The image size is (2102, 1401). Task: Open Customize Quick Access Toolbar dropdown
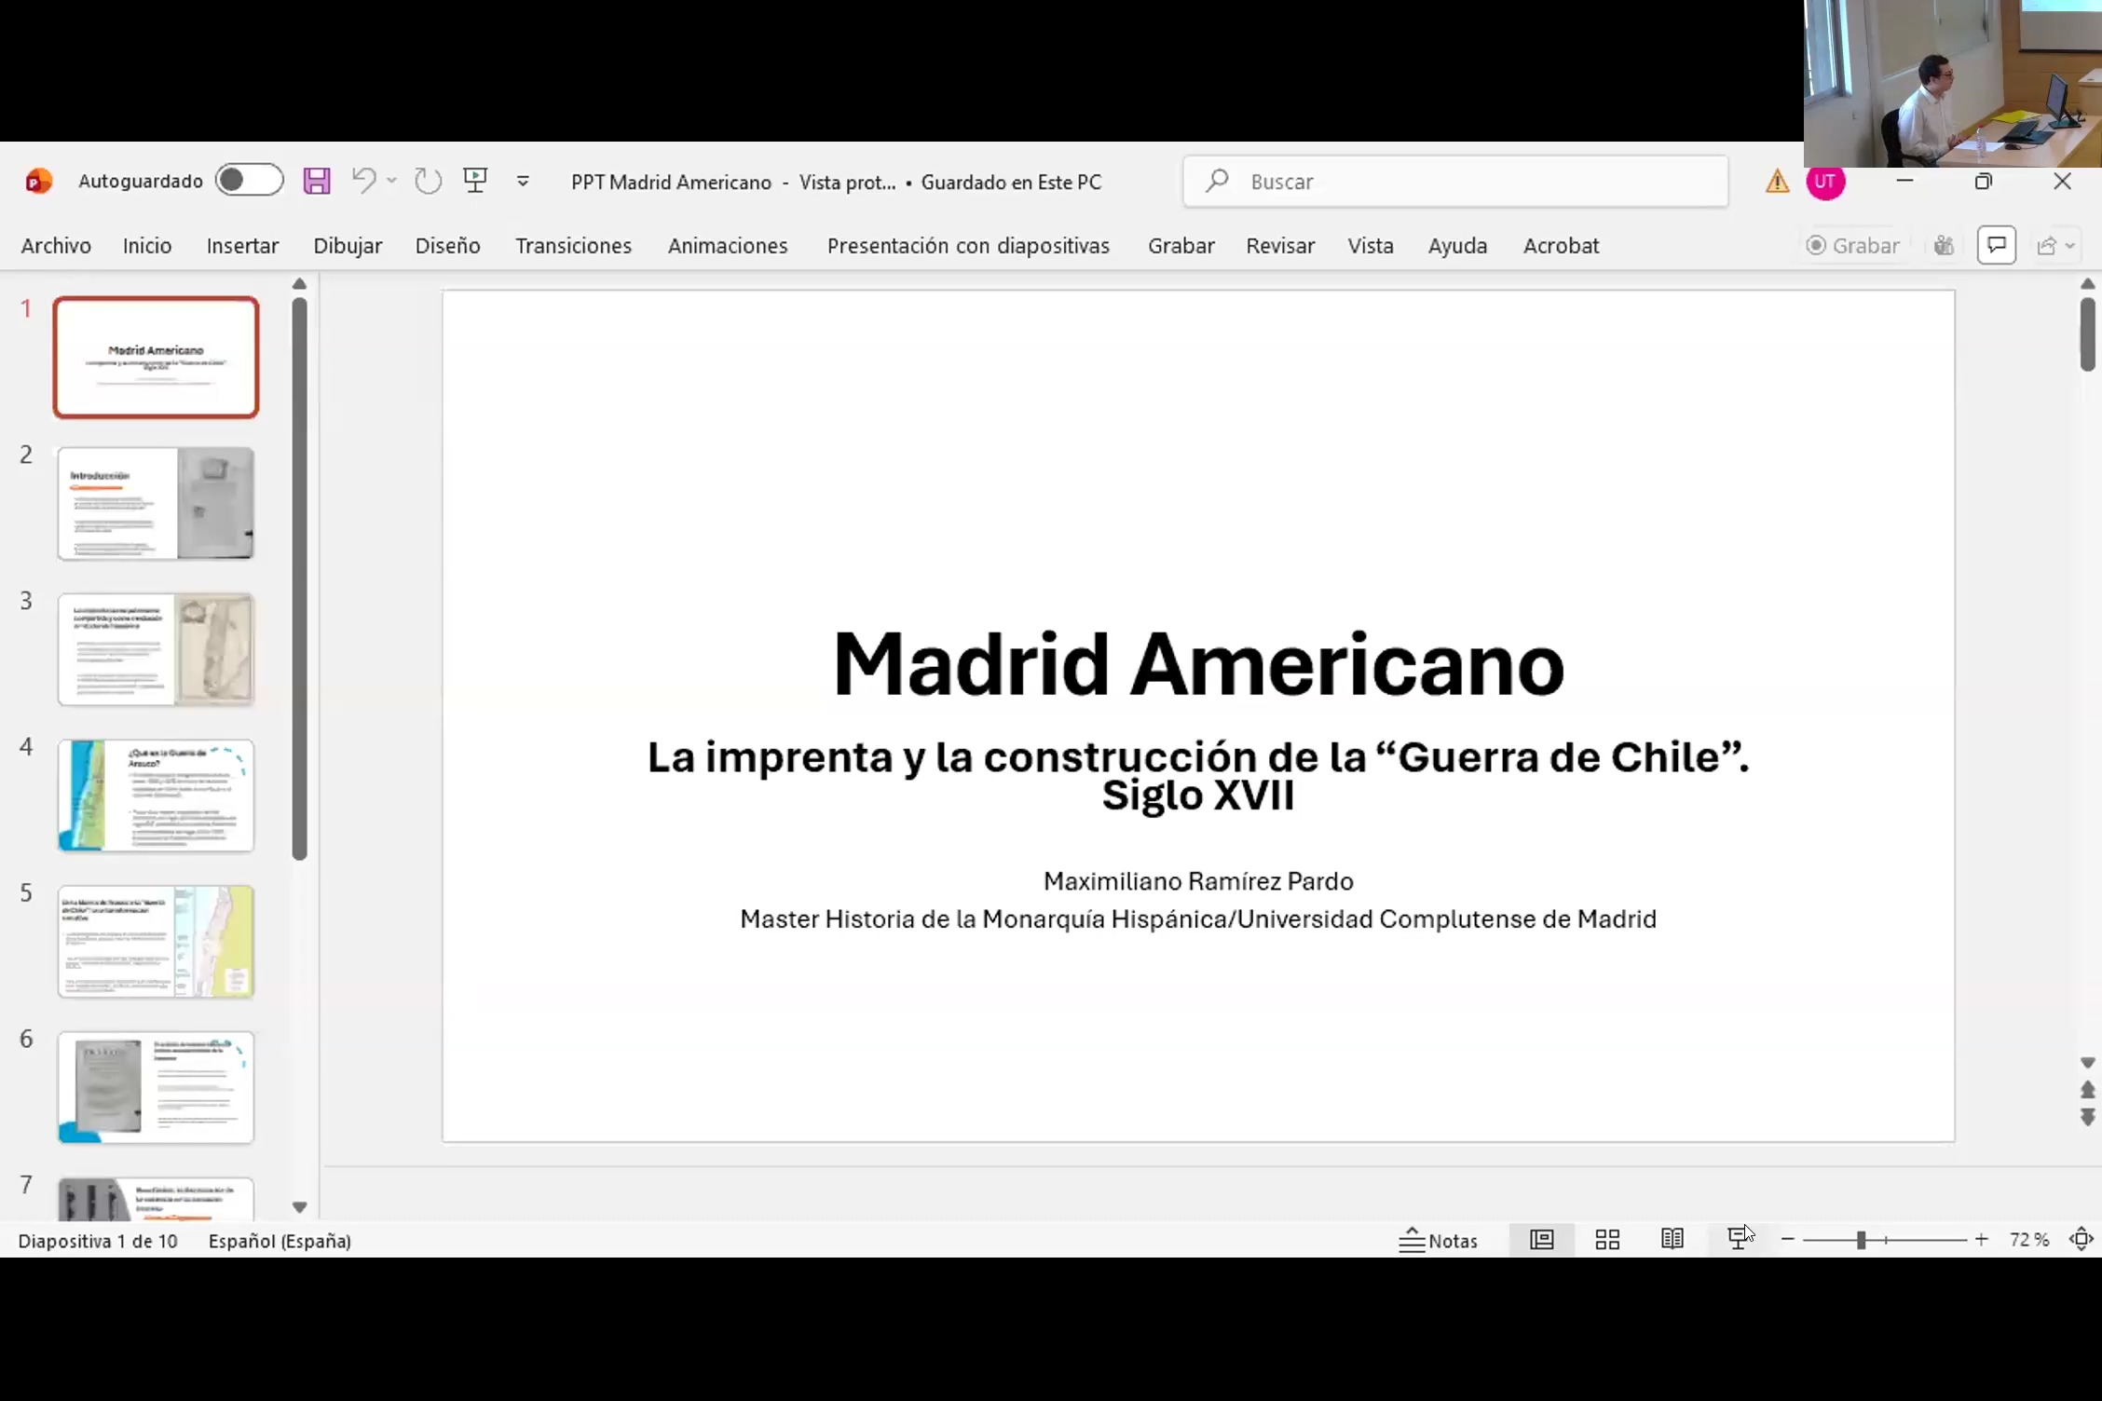pos(523,181)
